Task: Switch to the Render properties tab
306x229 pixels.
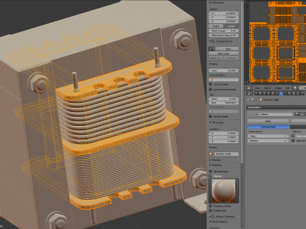Action: [x=256, y=93]
